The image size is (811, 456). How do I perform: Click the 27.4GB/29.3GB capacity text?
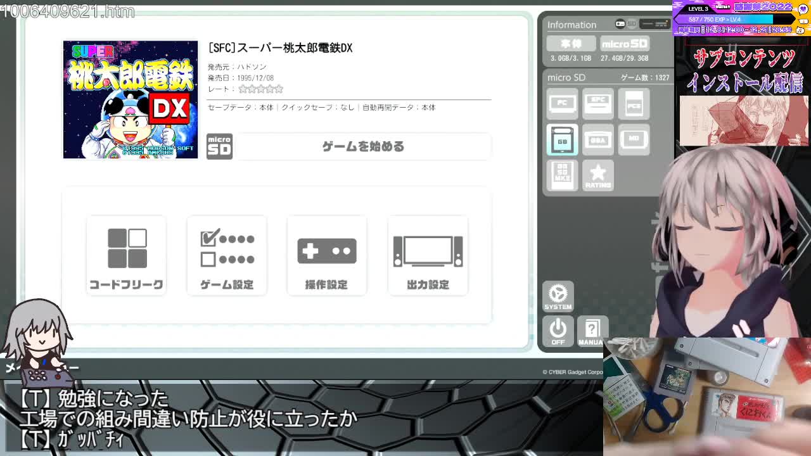625,58
